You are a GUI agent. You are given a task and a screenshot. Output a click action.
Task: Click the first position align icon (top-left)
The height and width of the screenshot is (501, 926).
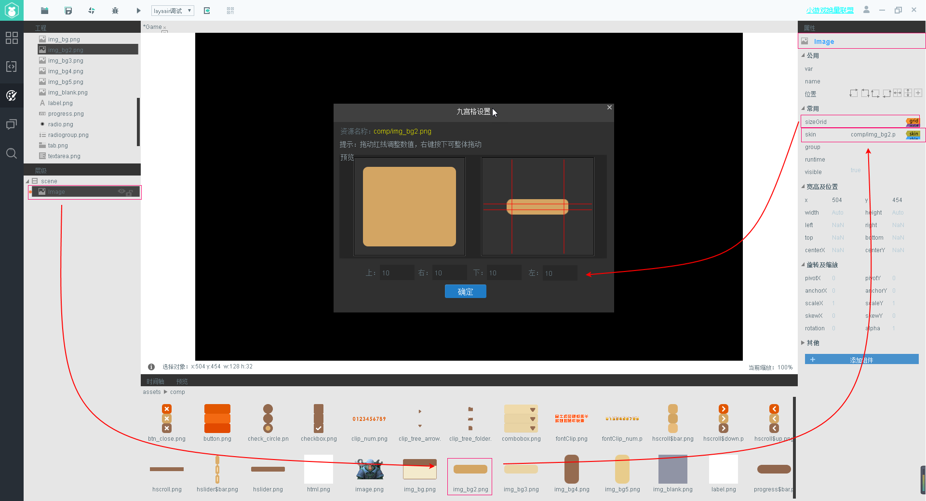click(853, 93)
